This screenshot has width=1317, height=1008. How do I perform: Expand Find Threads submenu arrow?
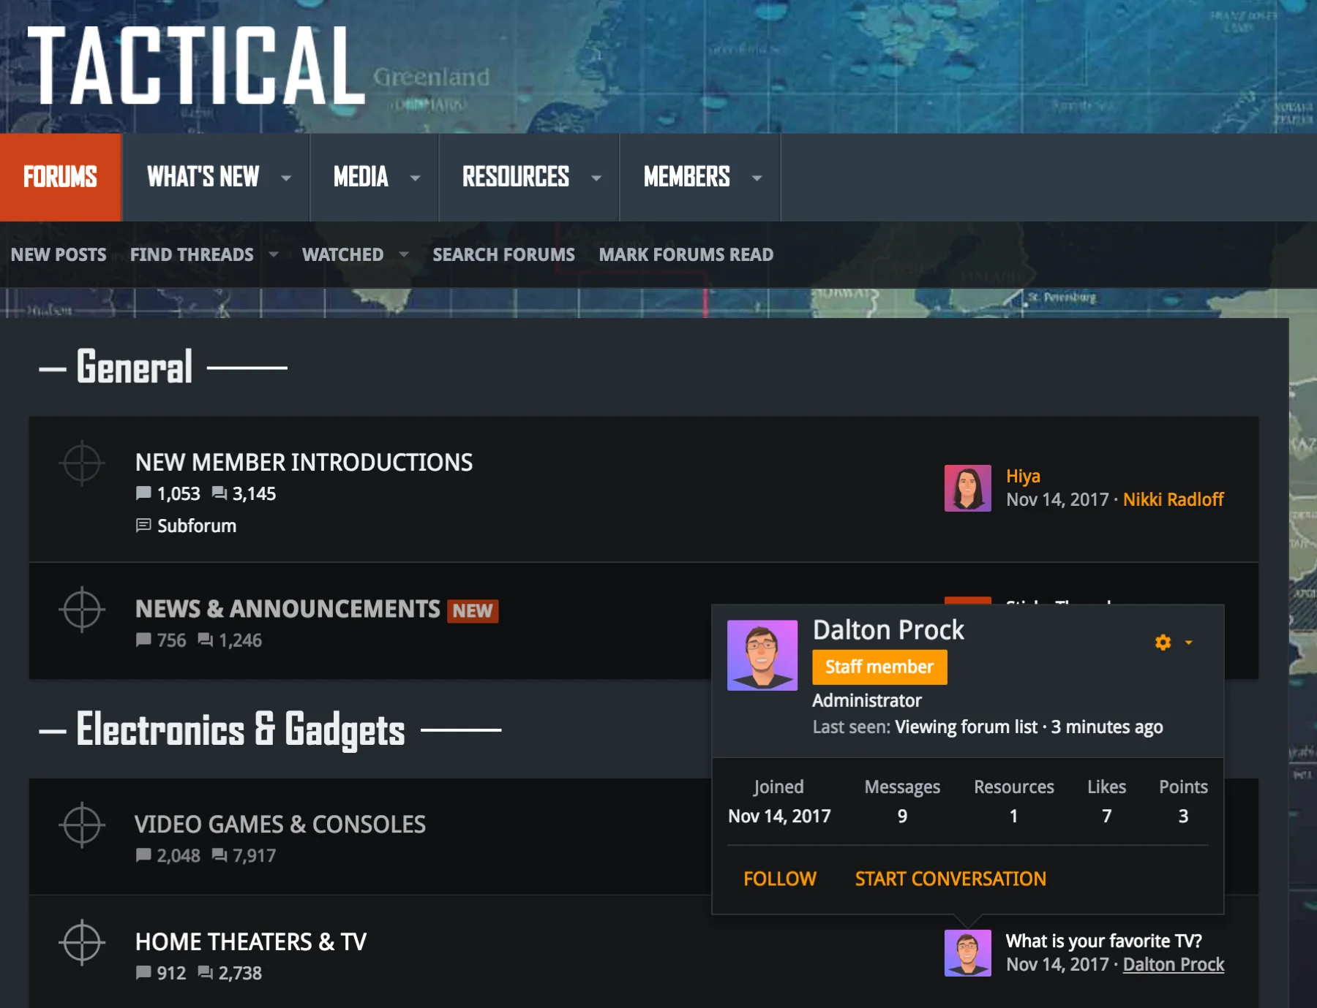pos(274,254)
